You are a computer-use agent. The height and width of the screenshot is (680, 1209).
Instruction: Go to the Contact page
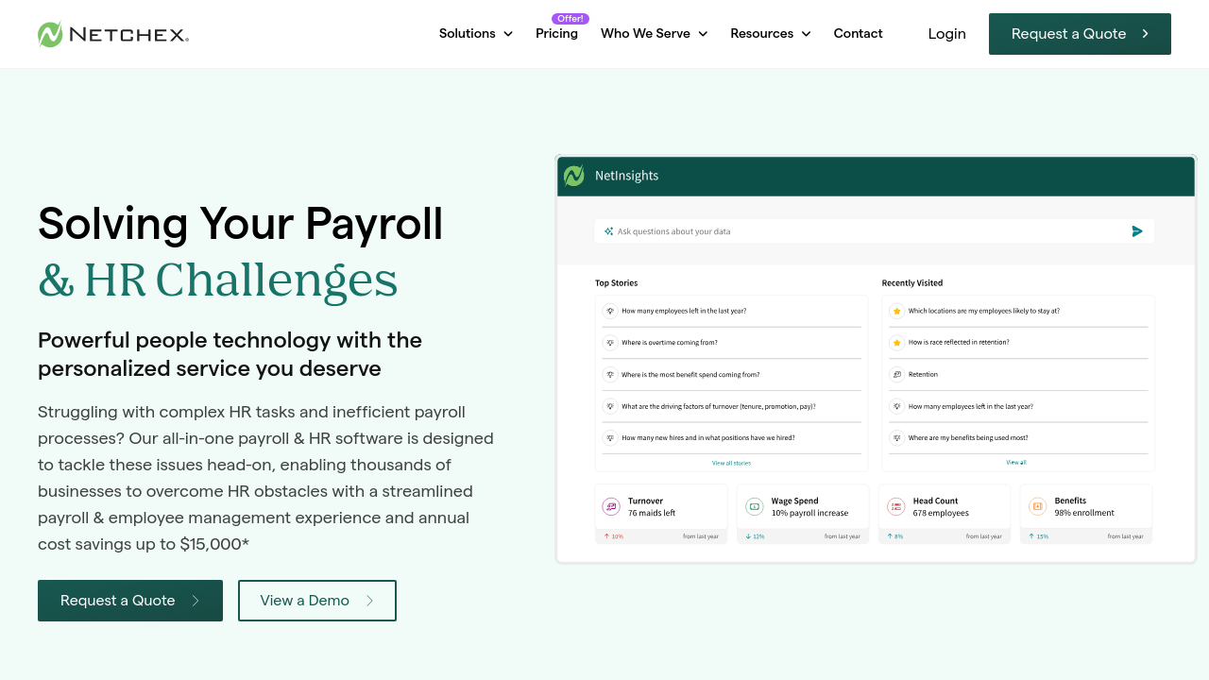click(858, 34)
